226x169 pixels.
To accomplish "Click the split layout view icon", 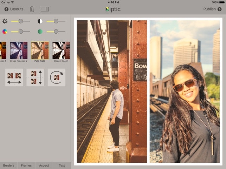I will point(45,9).
